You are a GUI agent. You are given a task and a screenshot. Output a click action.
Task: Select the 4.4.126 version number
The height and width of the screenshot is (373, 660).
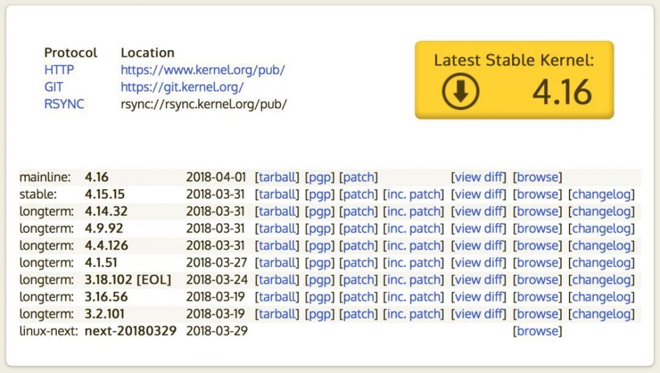coord(106,246)
